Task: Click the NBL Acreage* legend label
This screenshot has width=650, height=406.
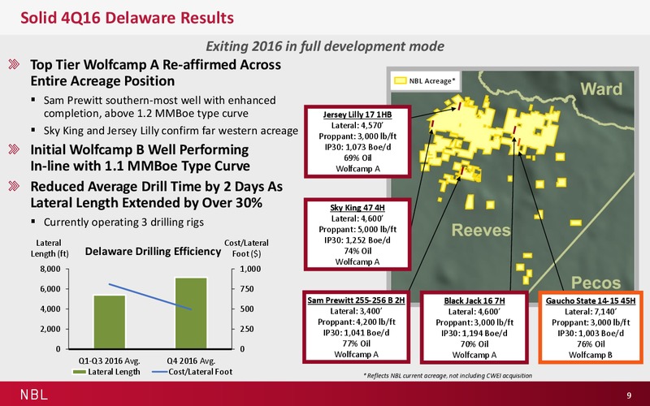Action: pyautogui.click(x=432, y=80)
